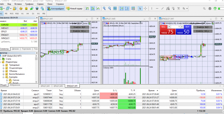The height and width of the screenshot is (114, 224).
Task: Zoom out on the chart
Action: pos(109,9)
